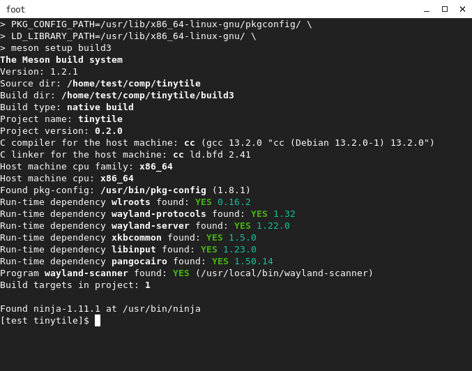The image size is (472, 371).
Task: Click the C compiler gcc 13.2.0 line
Action: click(218, 143)
